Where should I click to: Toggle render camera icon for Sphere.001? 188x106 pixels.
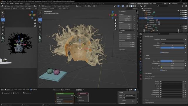click(186, 28)
